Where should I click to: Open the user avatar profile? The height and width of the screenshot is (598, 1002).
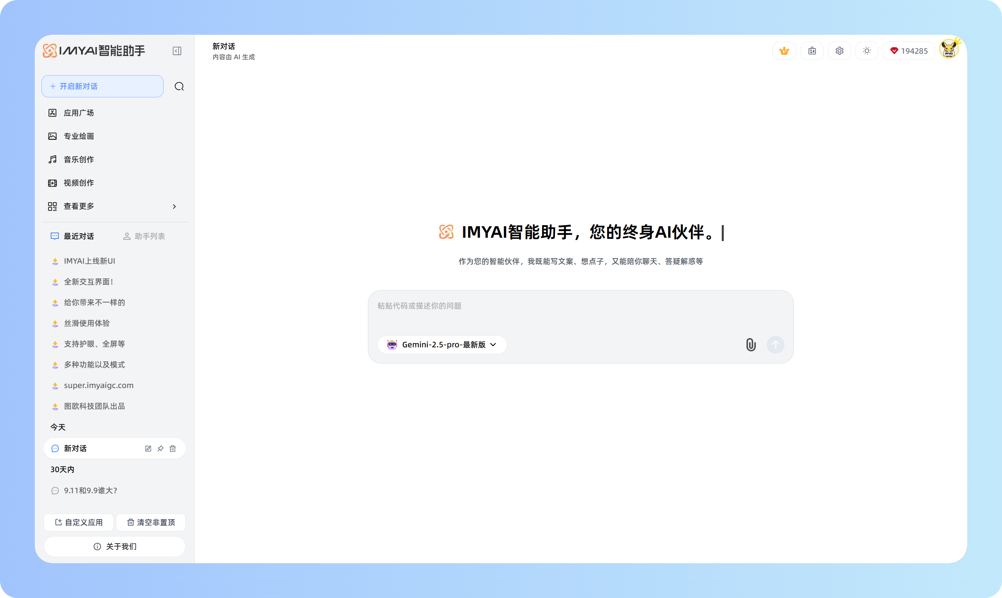pyautogui.click(x=949, y=50)
